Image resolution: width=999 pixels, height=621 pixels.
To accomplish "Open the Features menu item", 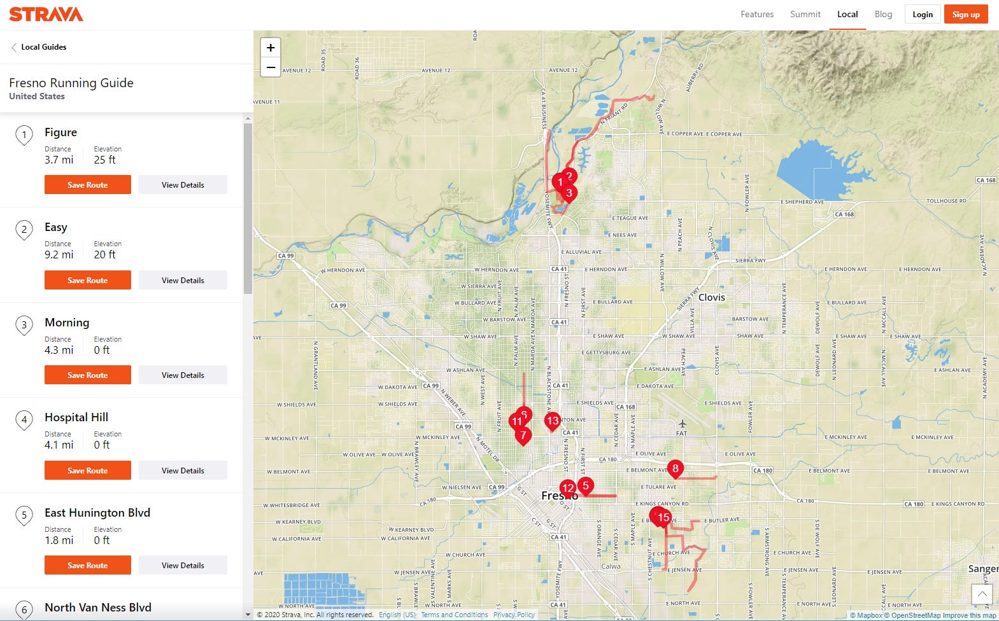I will pos(757,14).
